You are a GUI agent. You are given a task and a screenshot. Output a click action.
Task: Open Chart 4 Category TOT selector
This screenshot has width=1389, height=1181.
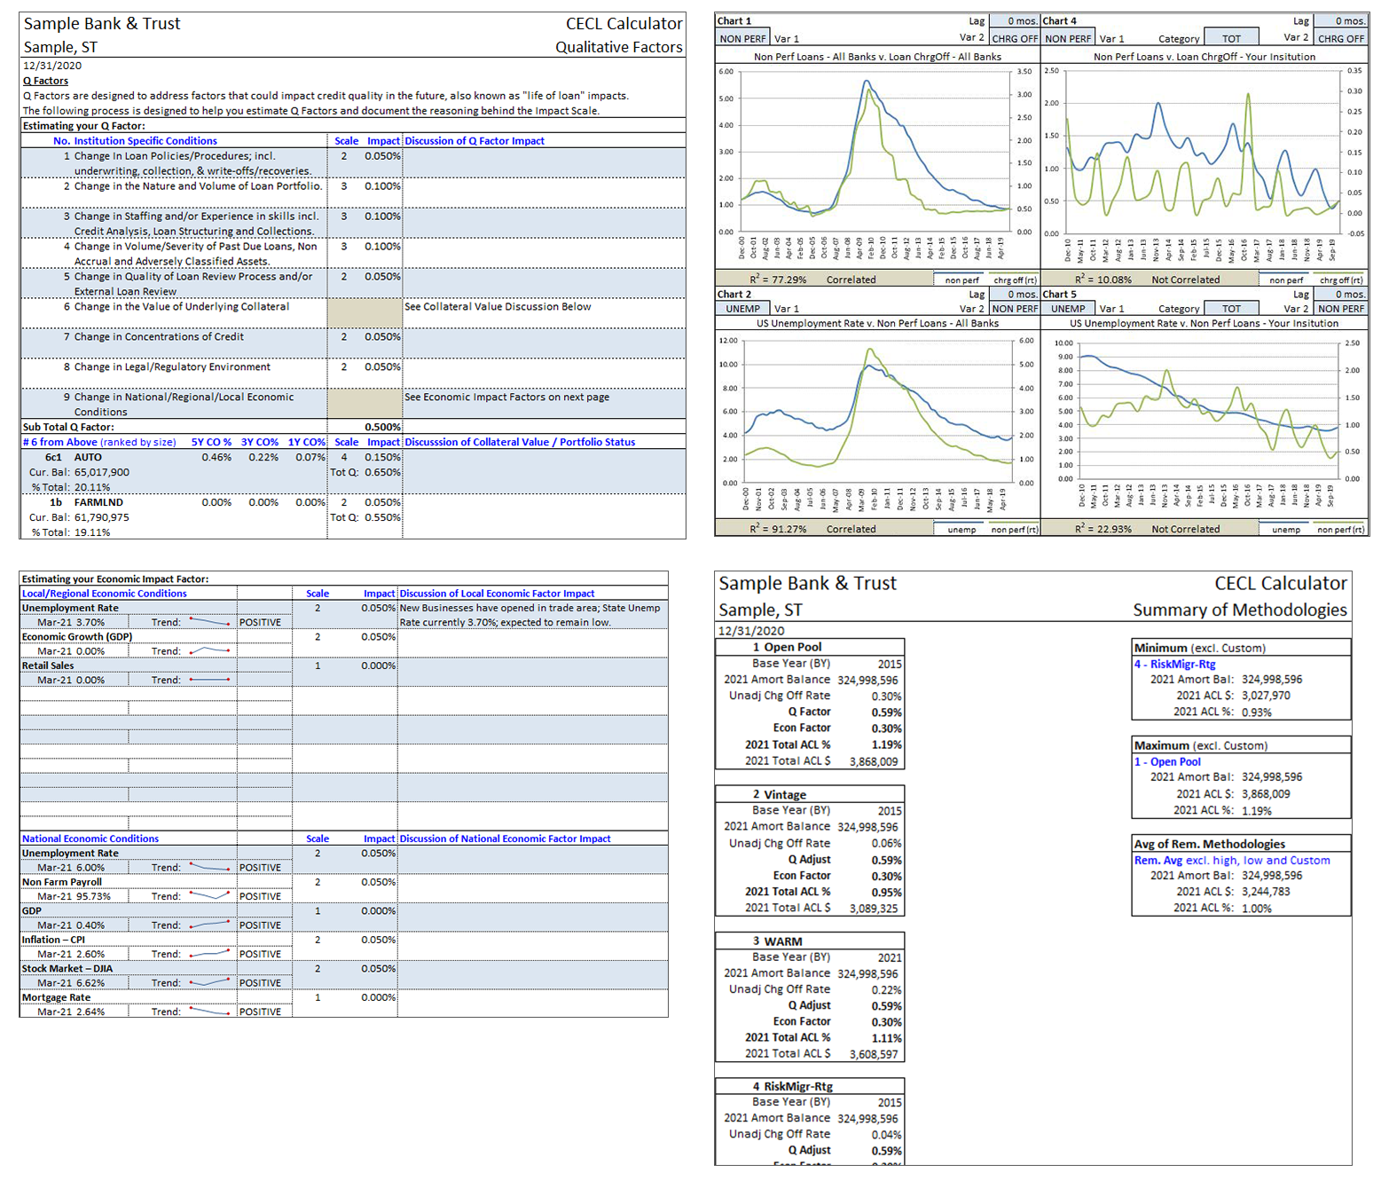coord(1231,38)
